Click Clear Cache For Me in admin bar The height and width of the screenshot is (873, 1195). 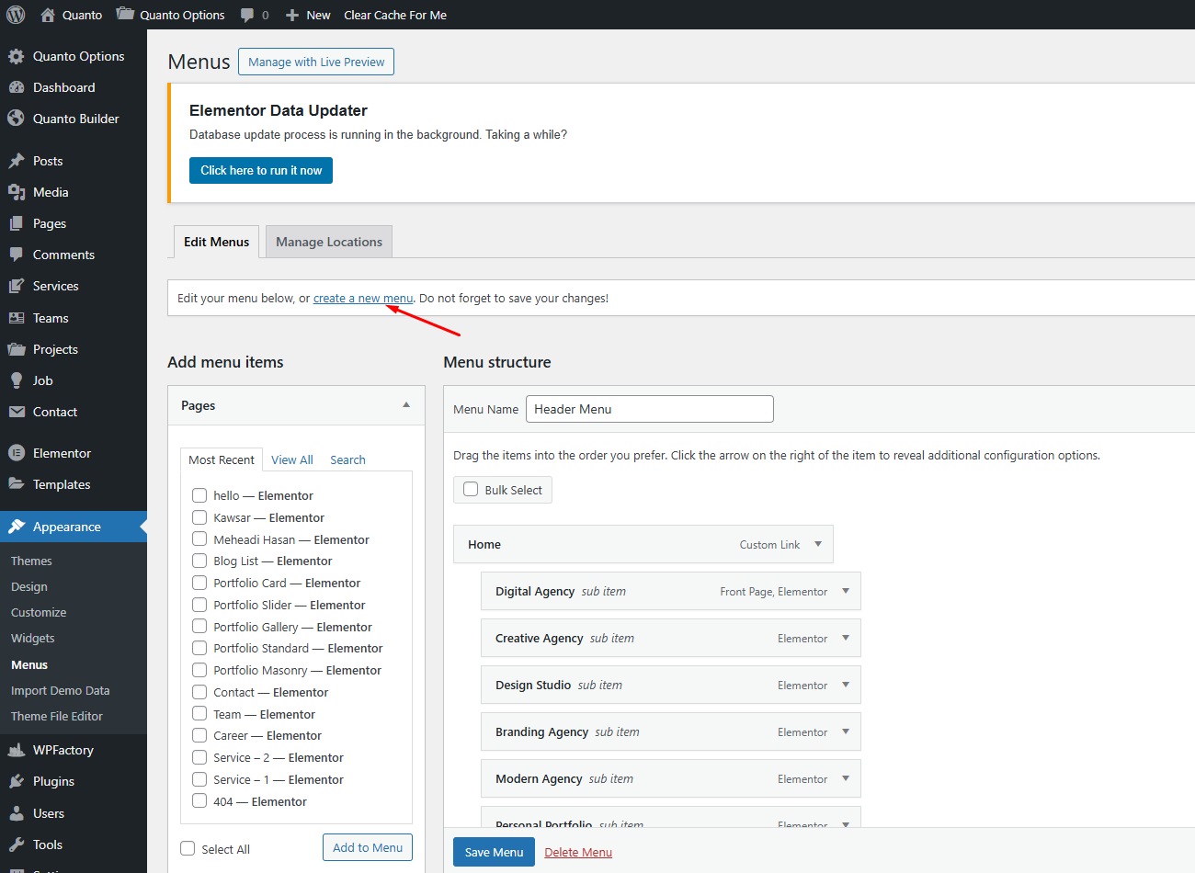click(395, 15)
